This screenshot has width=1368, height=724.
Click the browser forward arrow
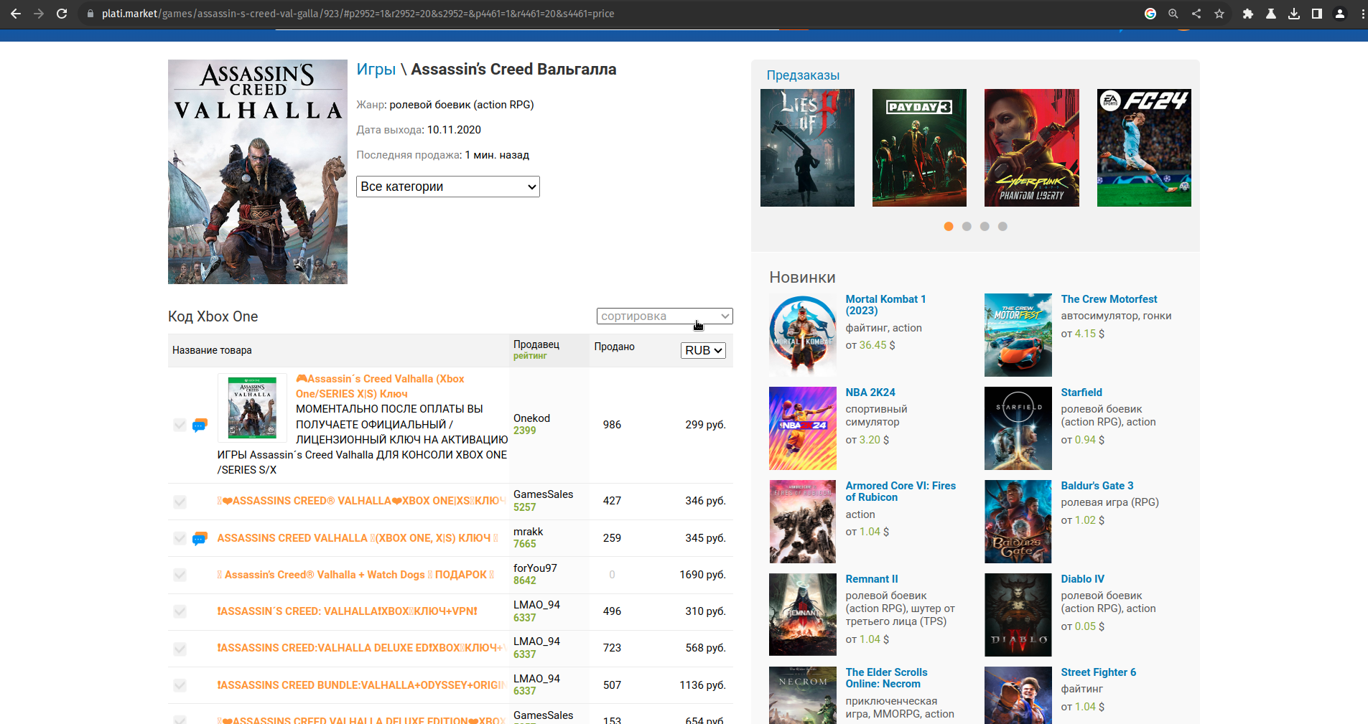[39, 14]
